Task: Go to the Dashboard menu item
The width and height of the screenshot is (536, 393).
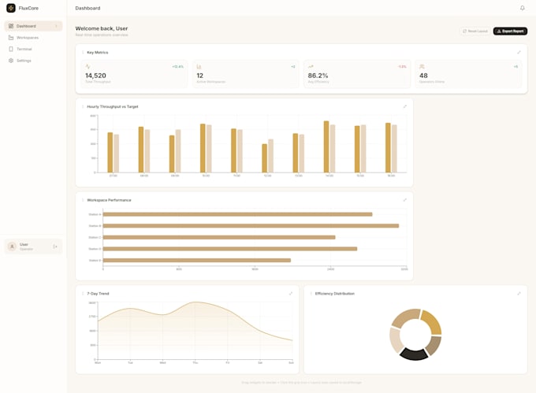Action: point(33,26)
